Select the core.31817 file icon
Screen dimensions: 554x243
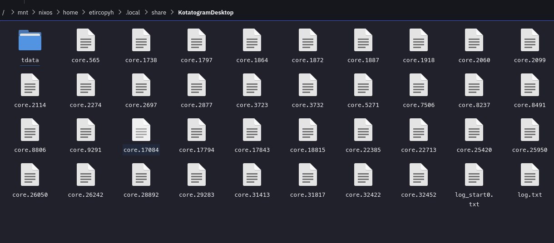[307, 175]
